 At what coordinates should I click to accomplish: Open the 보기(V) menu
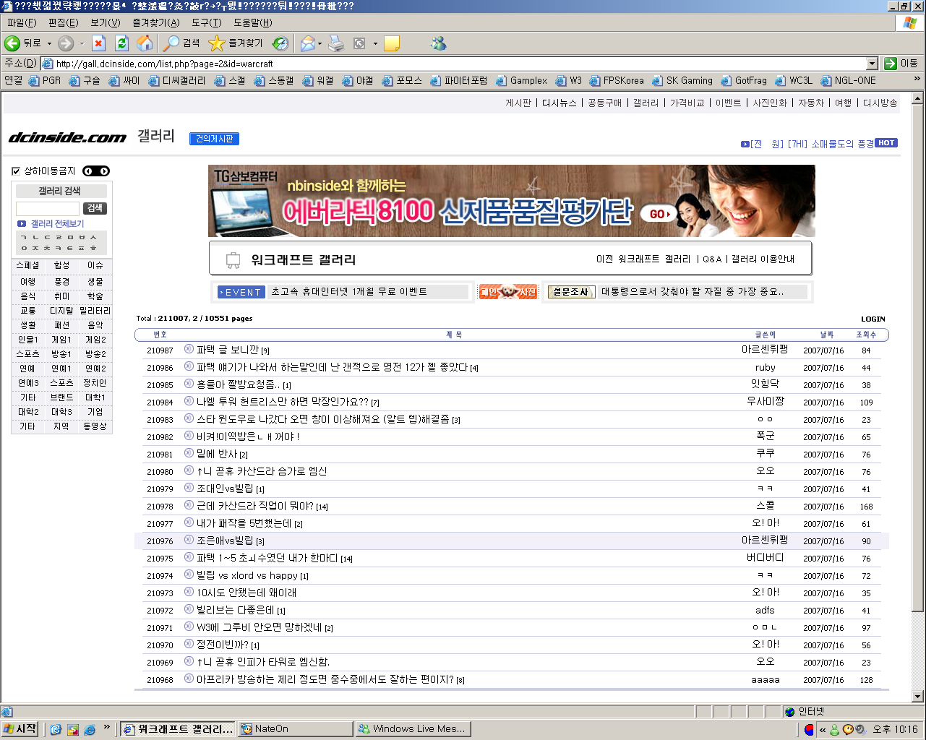pos(106,23)
